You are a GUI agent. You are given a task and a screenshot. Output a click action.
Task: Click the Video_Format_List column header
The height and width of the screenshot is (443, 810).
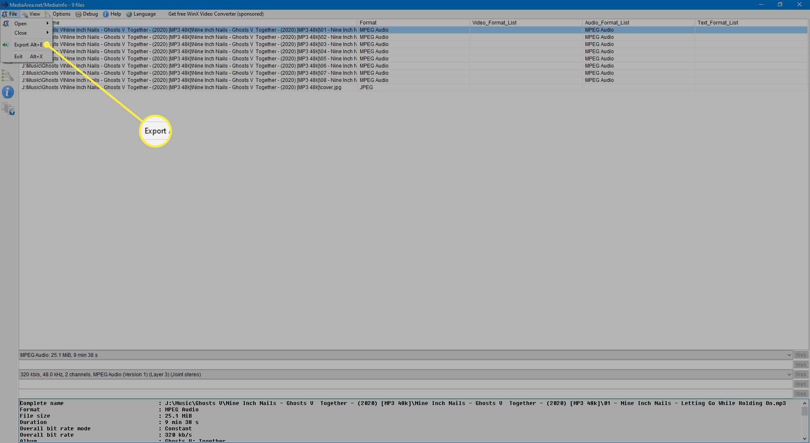[x=526, y=23]
